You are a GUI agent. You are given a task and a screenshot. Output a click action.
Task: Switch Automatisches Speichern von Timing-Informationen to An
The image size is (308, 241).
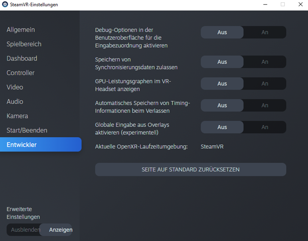point(265,105)
